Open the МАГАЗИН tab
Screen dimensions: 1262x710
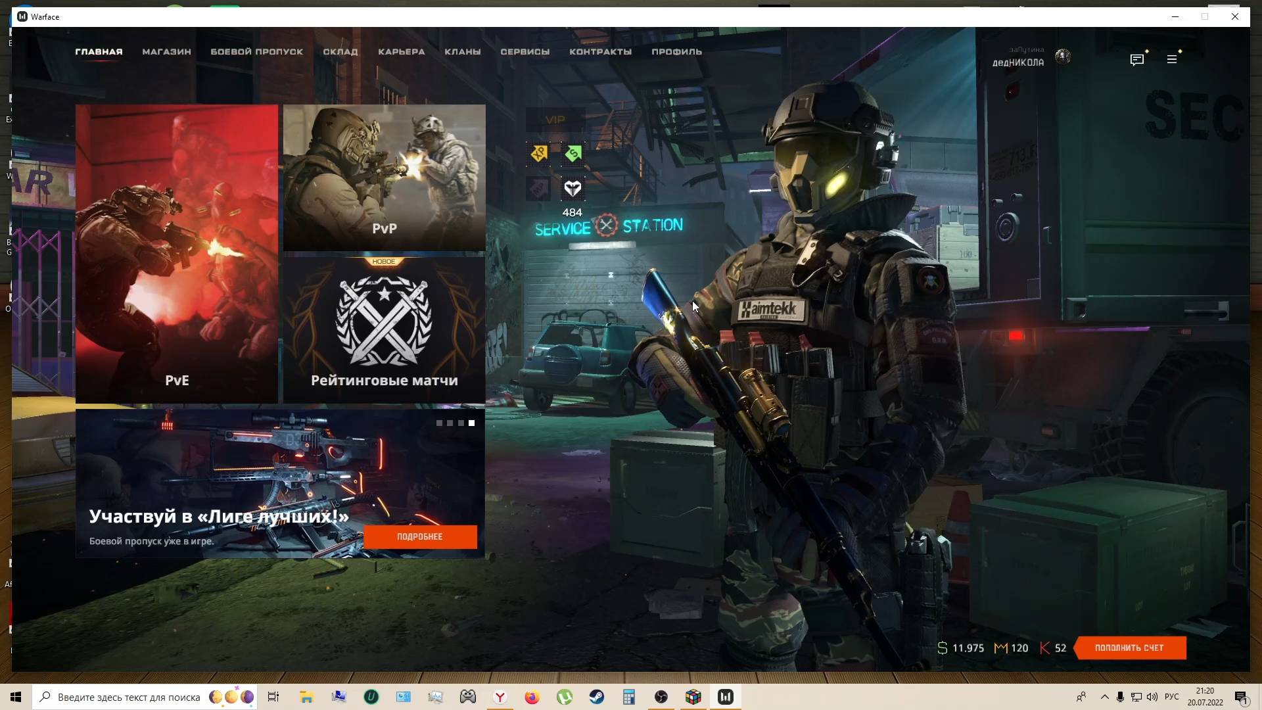pos(166,52)
